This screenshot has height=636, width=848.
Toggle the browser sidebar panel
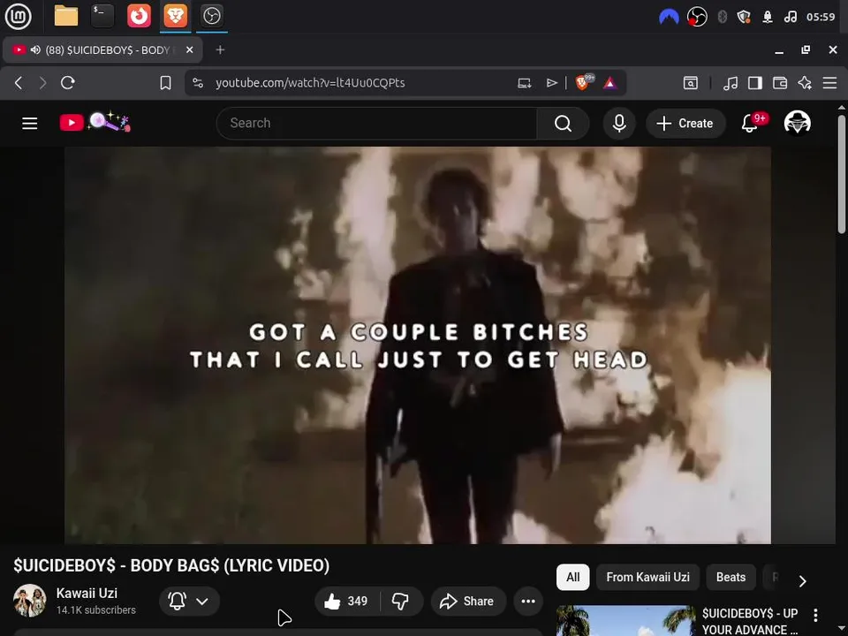tap(755, 83)
